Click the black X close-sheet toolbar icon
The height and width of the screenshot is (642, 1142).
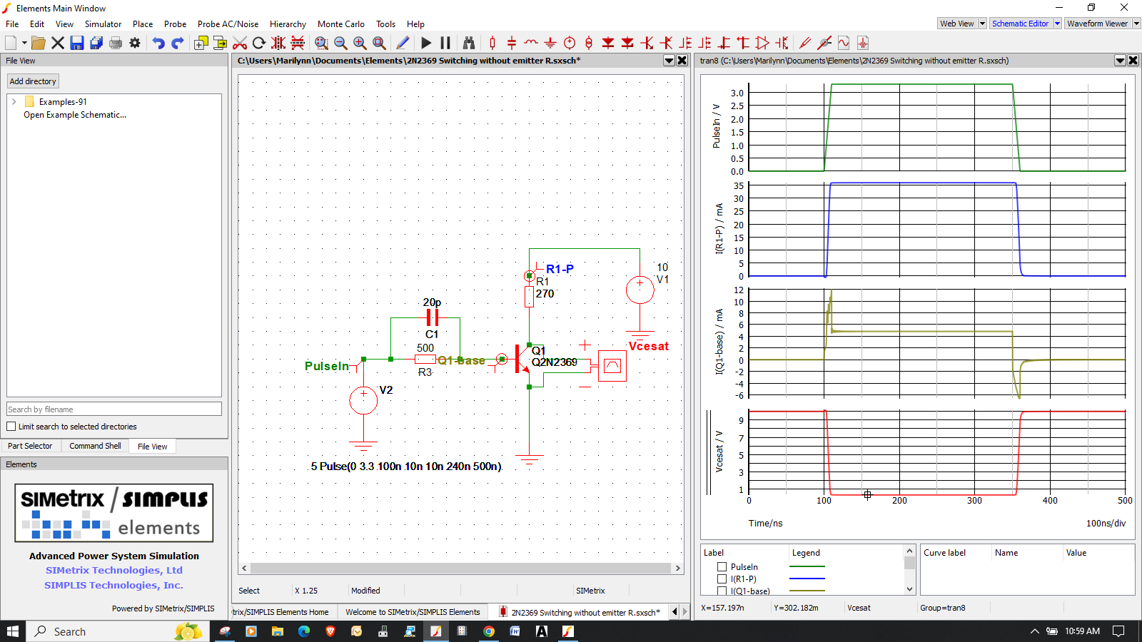pos(58,43)
